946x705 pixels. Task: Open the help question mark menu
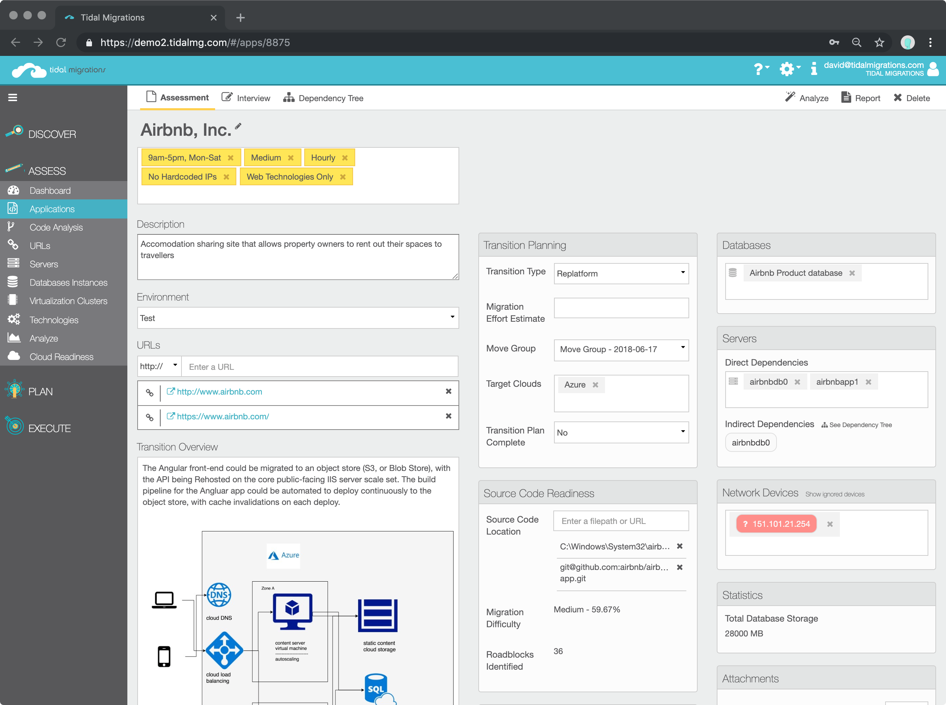click(761, 69)
